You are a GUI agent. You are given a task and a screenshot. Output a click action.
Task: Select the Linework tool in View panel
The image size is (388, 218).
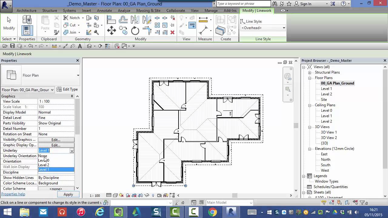click(192, 25)
